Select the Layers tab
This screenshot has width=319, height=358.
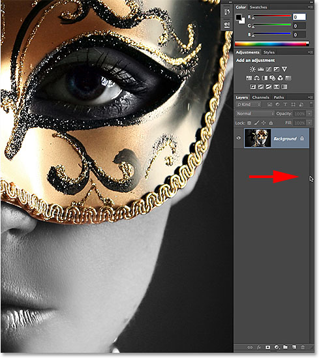tap(241, 97)
